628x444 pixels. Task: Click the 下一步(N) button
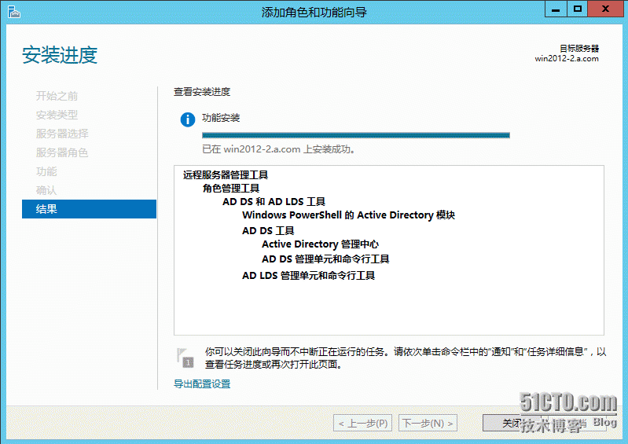tap(428, 424)
